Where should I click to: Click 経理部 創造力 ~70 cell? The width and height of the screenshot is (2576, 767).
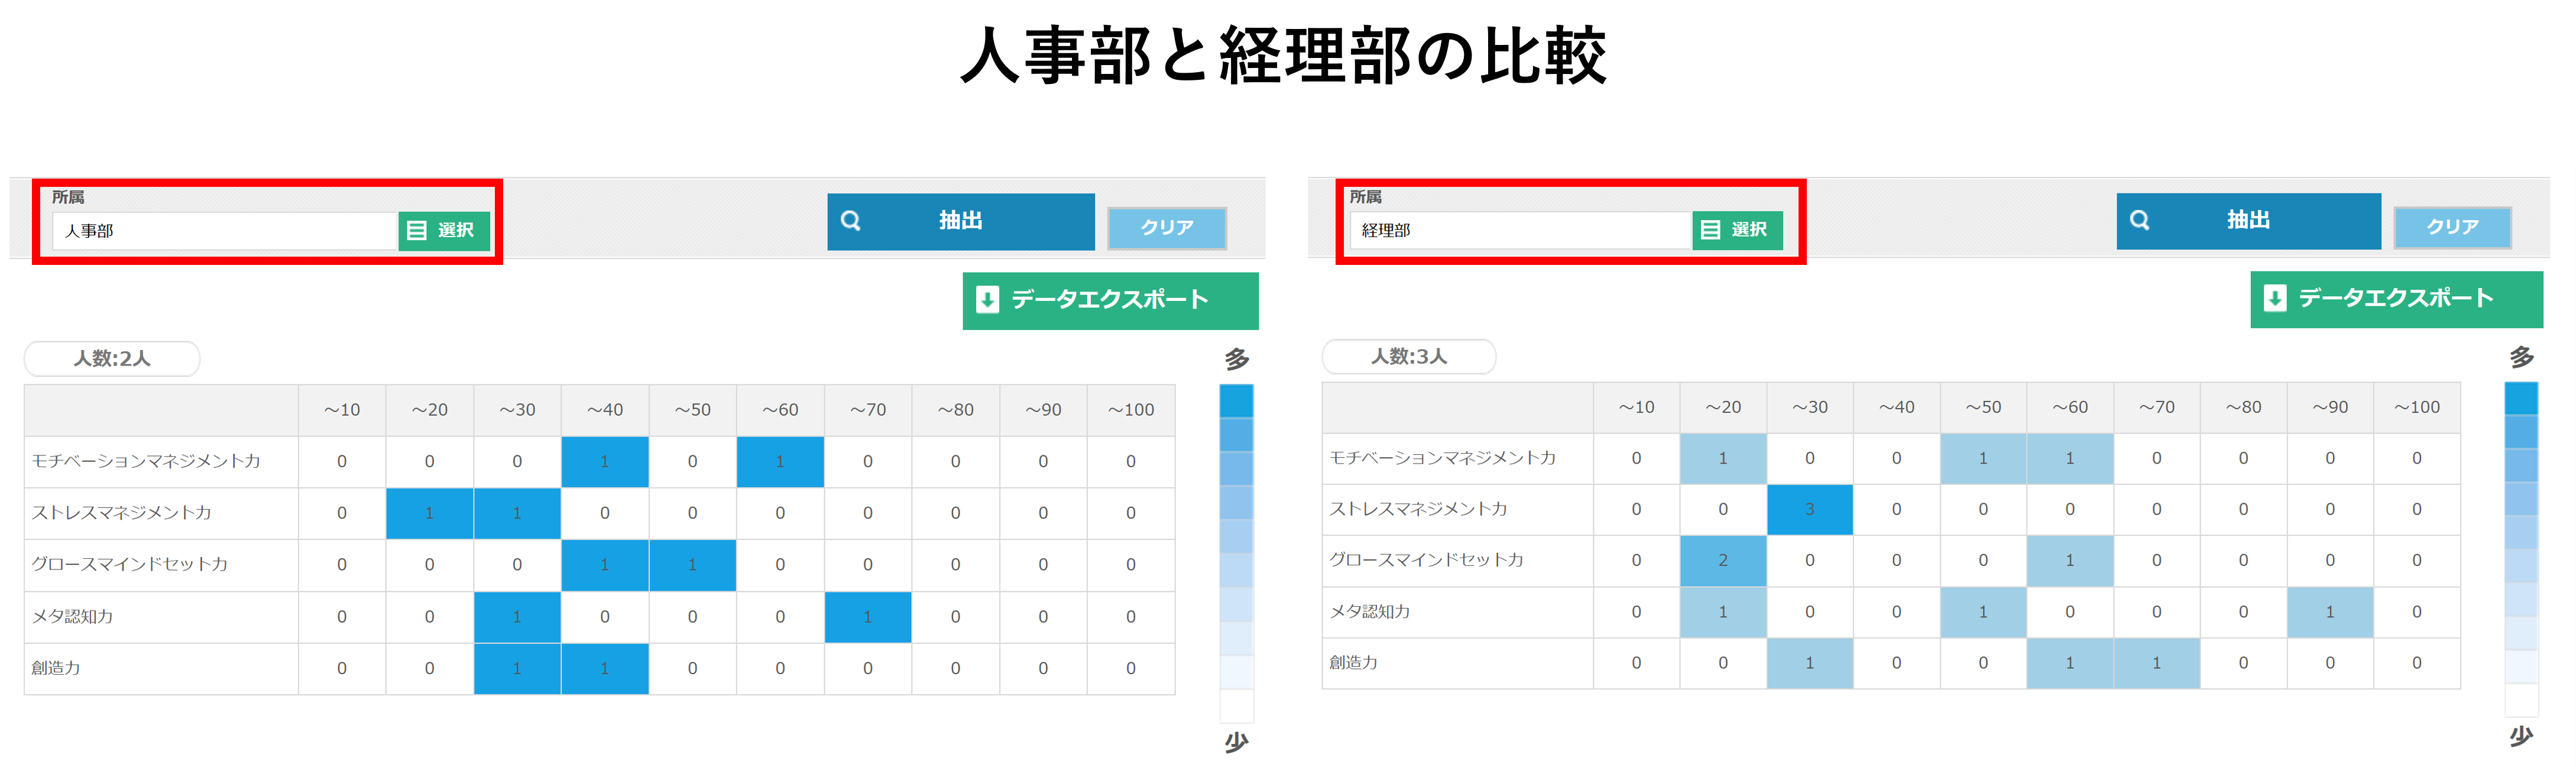[2157, 663]
